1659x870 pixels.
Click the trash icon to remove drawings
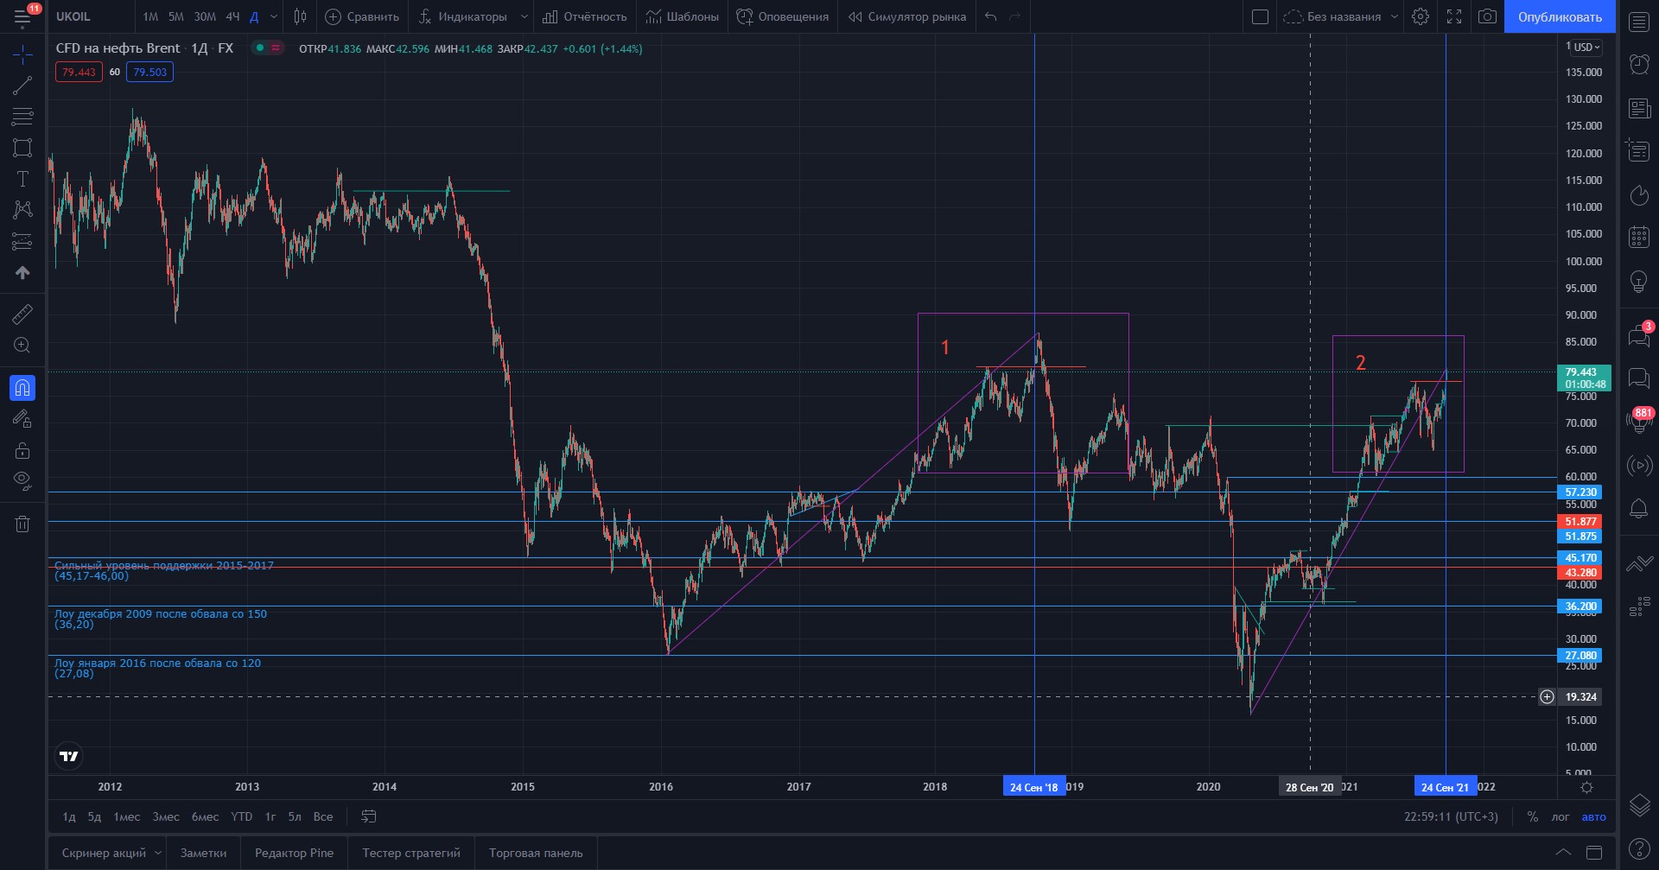click(x=22, y=524)
